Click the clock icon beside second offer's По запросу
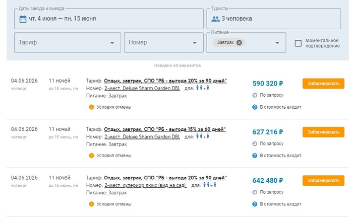Screen dimensions: 353x219 click(255, 143)
